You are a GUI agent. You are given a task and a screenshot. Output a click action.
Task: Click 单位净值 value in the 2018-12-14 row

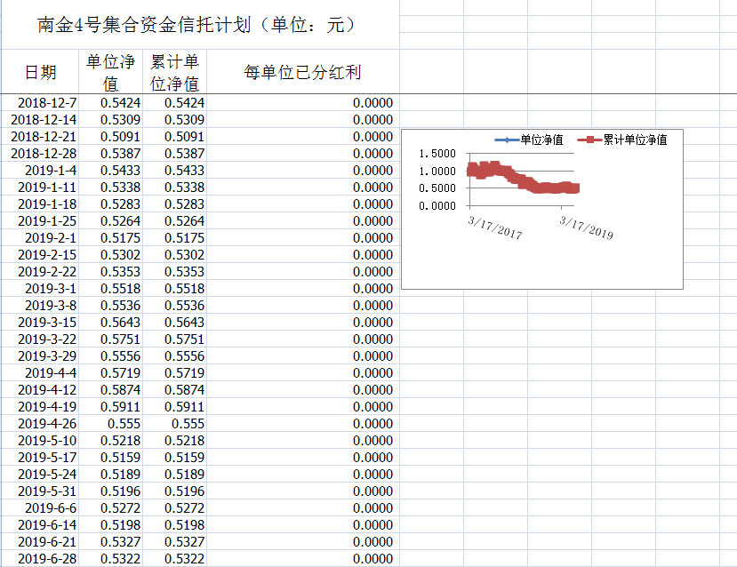pos(110,119)
